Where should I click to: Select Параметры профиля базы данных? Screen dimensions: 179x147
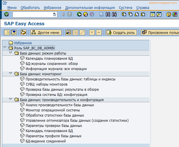(x=54, y=136)
